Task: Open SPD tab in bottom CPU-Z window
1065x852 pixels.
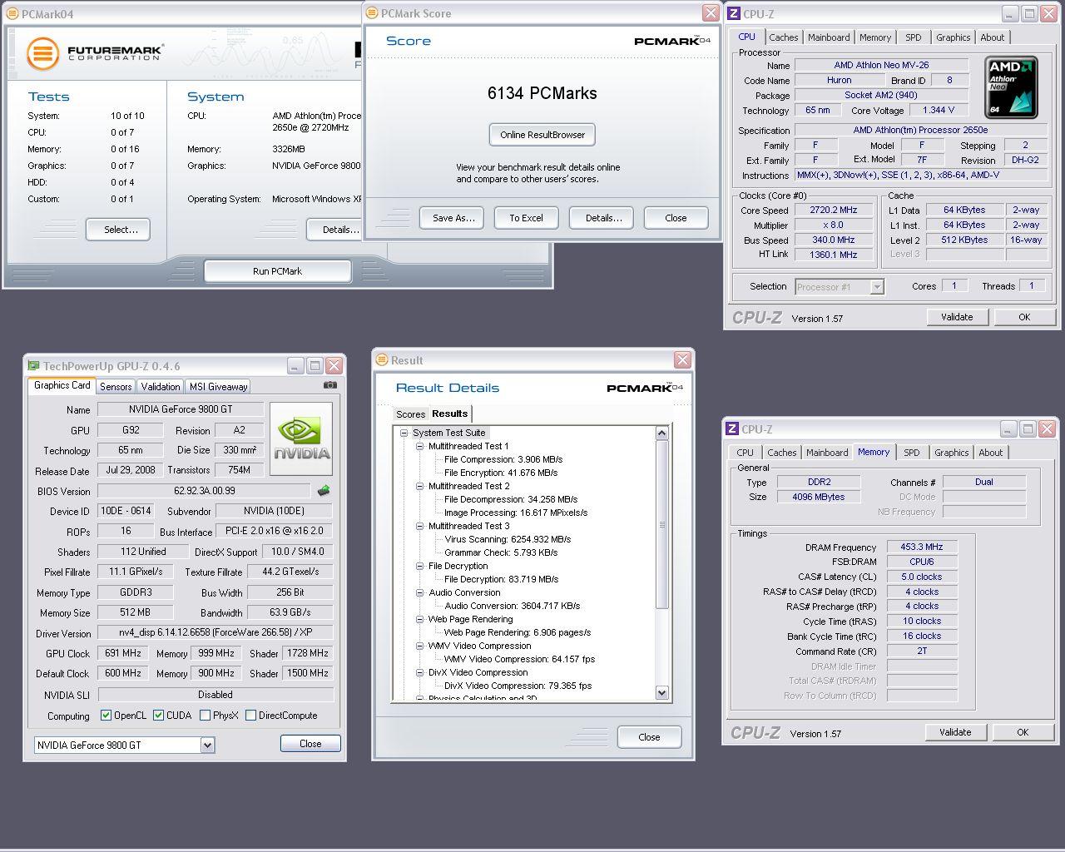Action: point(912,453)
